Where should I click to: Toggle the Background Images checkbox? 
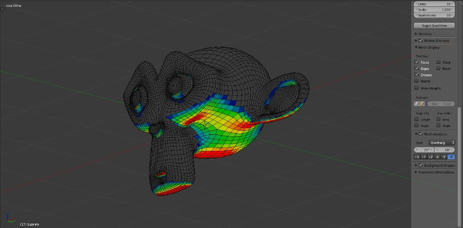pyautogui.click(x=421, y=165)
